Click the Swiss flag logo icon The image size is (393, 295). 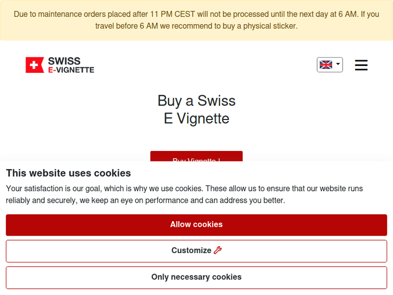[35, 65]
